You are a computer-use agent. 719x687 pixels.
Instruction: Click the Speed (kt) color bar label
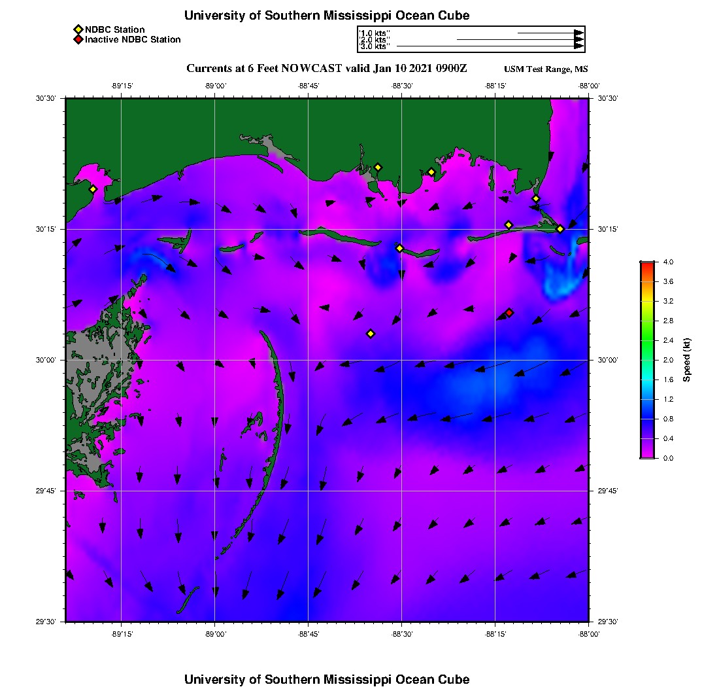pos(686,360)
